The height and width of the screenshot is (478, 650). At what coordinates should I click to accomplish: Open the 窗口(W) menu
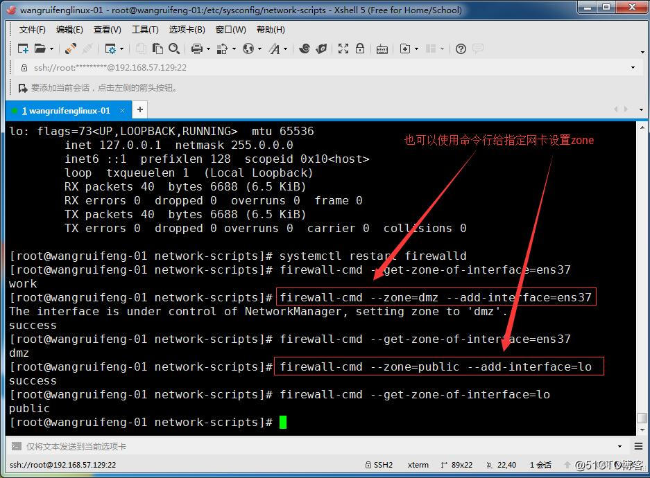[x=231, y=29]
